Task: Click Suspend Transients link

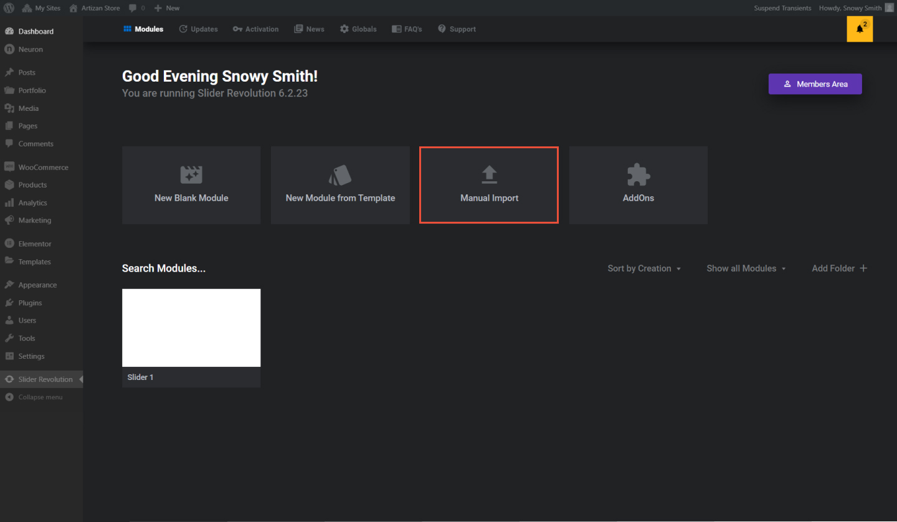Action: coord(782,8)
